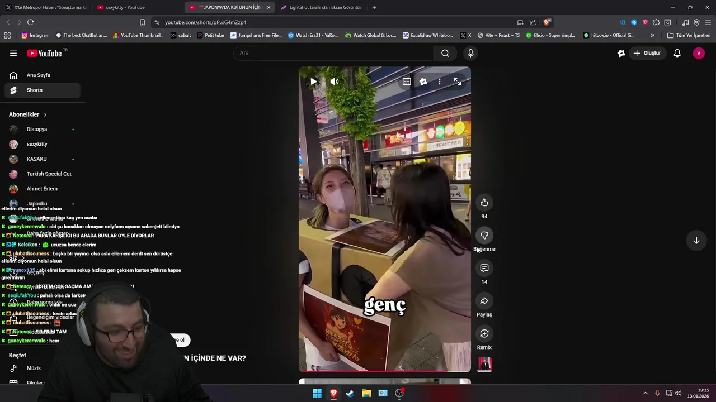716x402 pixels.
Task: Open the Remix option for this short
Action: tap(484, 334)
